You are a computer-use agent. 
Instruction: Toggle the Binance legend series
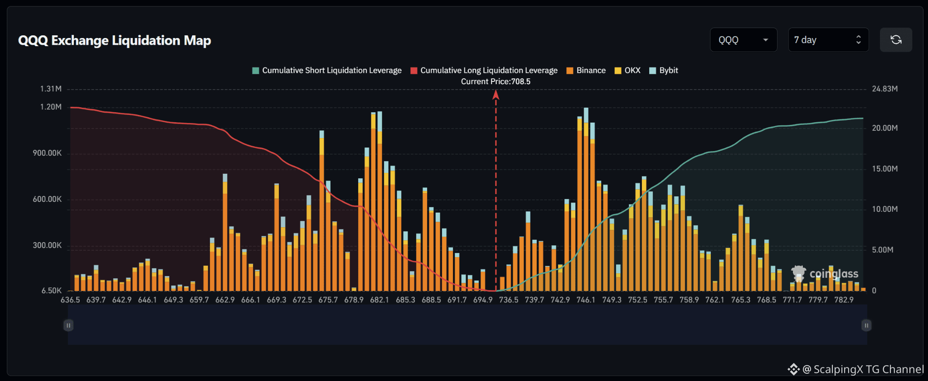click(586, 71)
